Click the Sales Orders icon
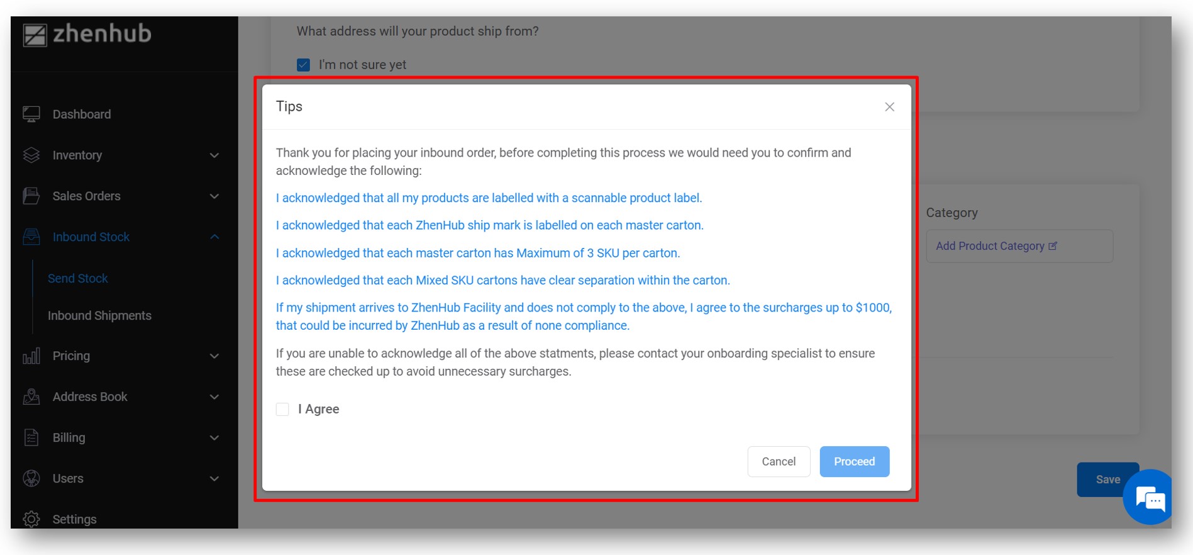 point(31,196)
